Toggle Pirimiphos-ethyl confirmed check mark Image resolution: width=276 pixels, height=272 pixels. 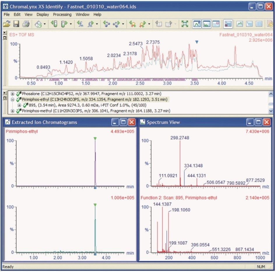[x=19, y=99]
